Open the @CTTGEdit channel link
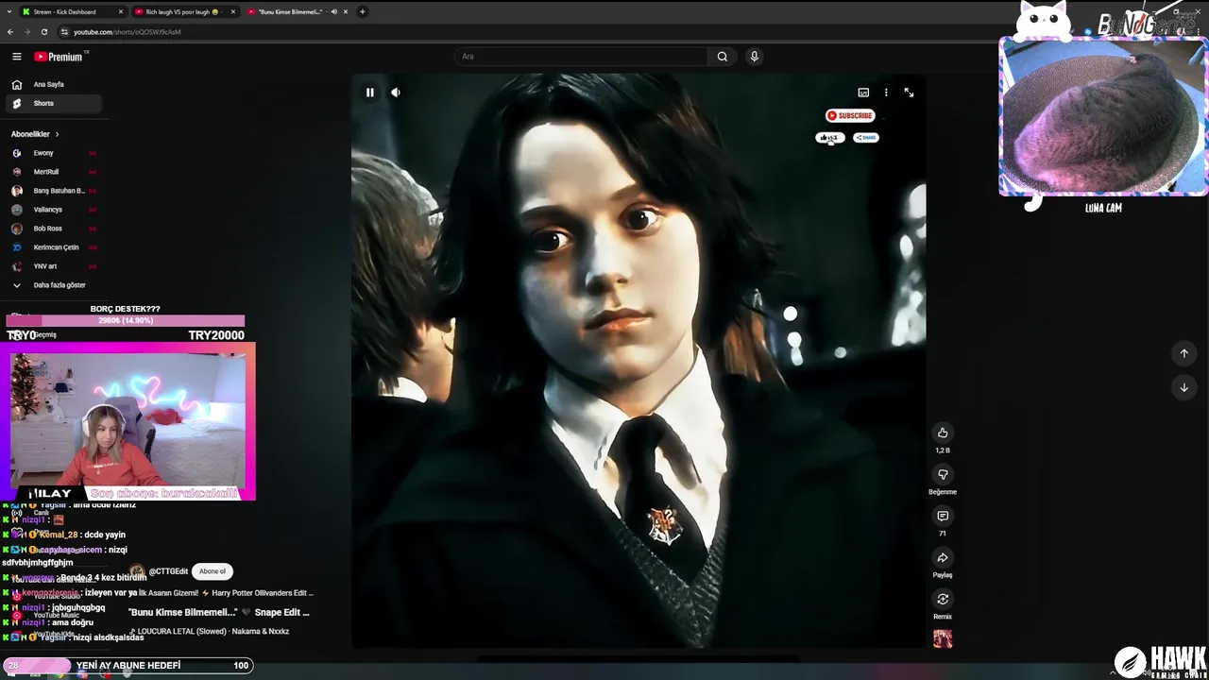Screen dimensions: 1209x680 point(169,571)
